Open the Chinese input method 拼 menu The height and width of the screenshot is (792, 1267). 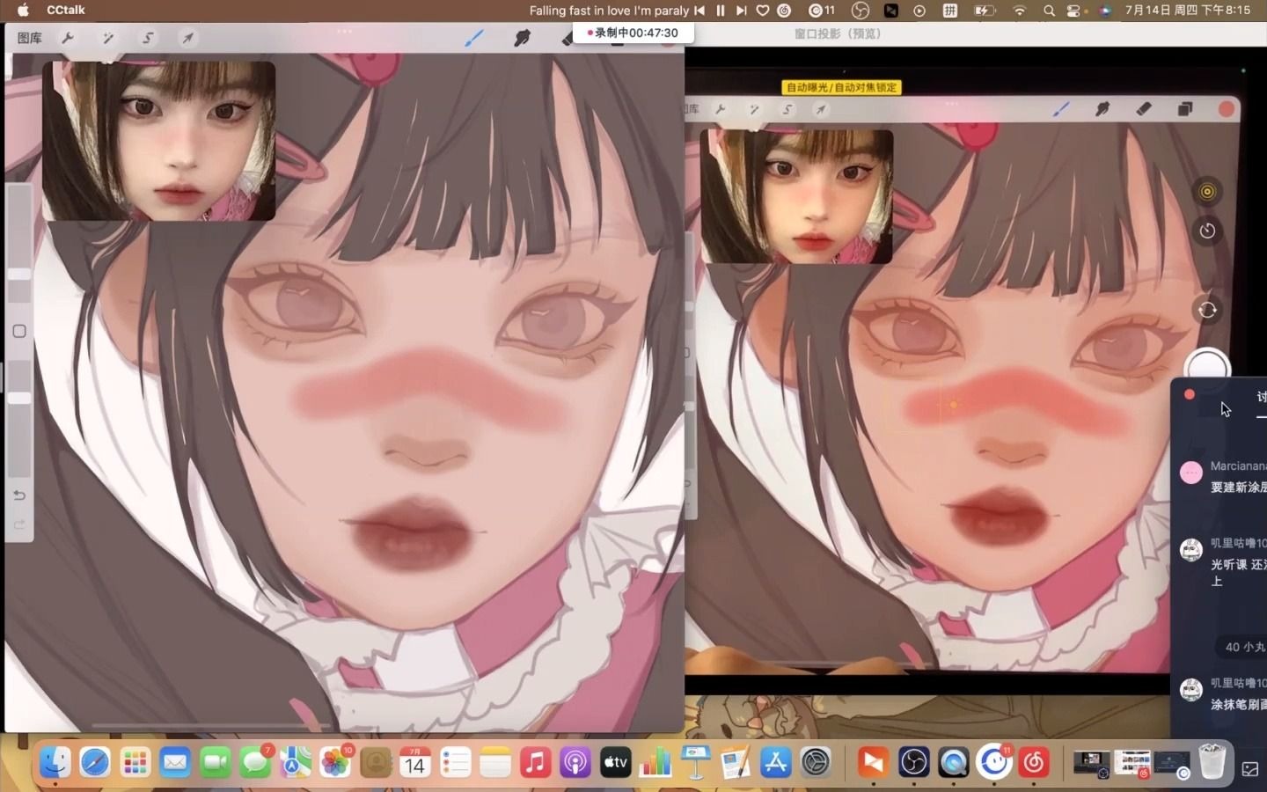[x=950, y=11]
